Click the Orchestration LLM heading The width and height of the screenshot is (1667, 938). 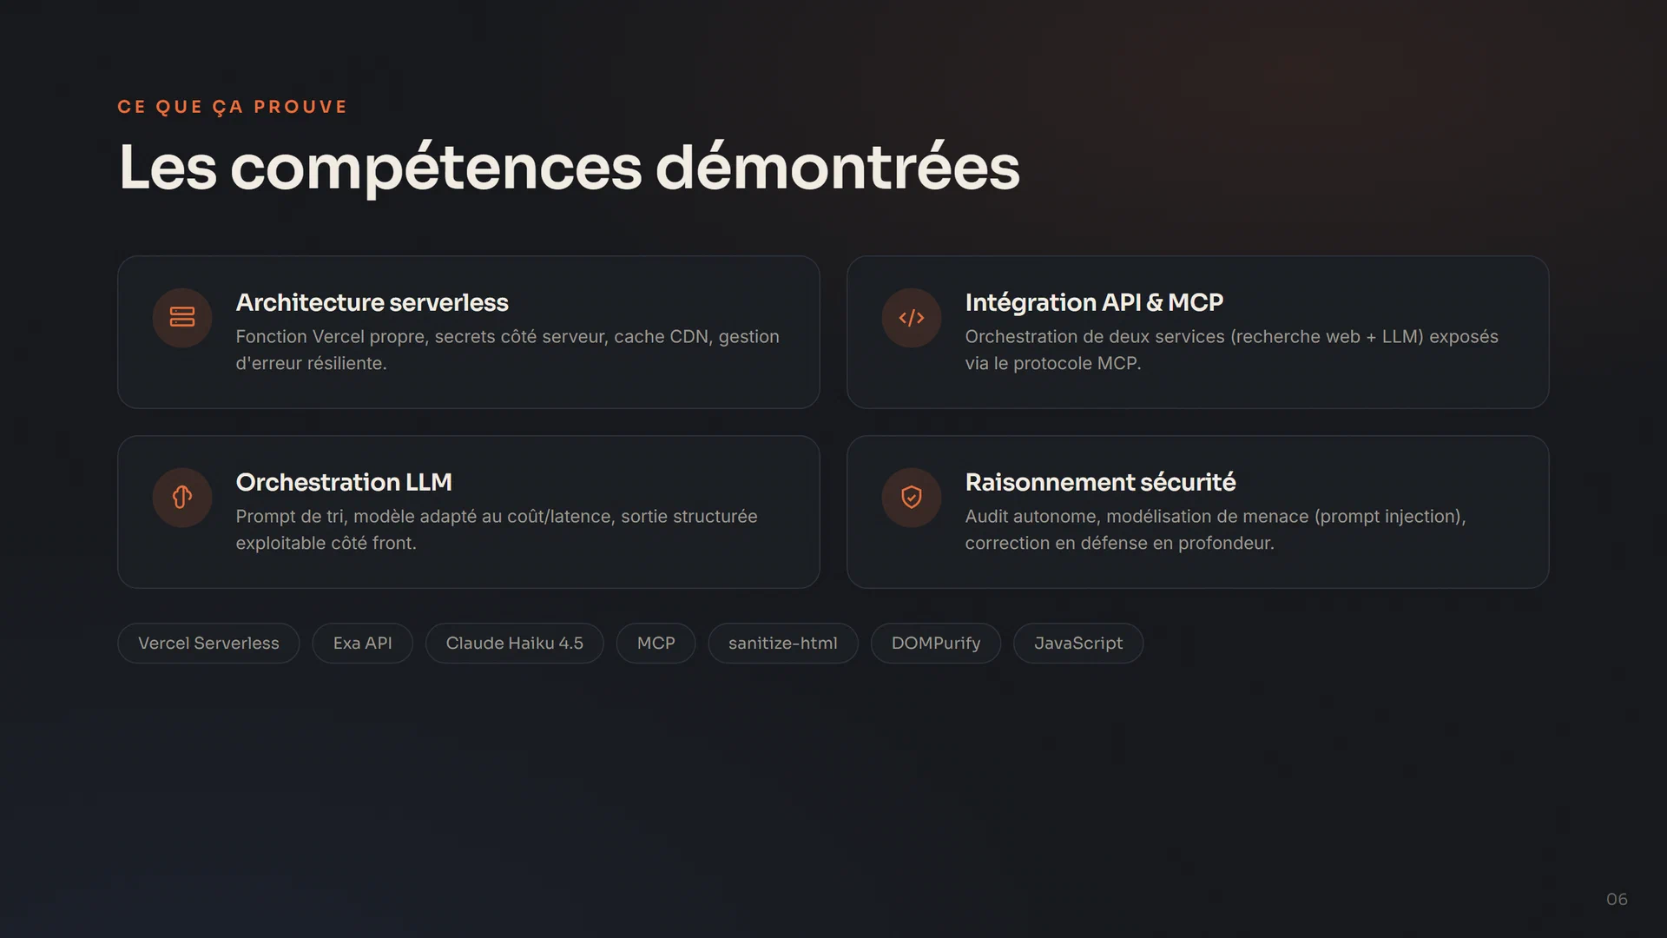(344, 482)
